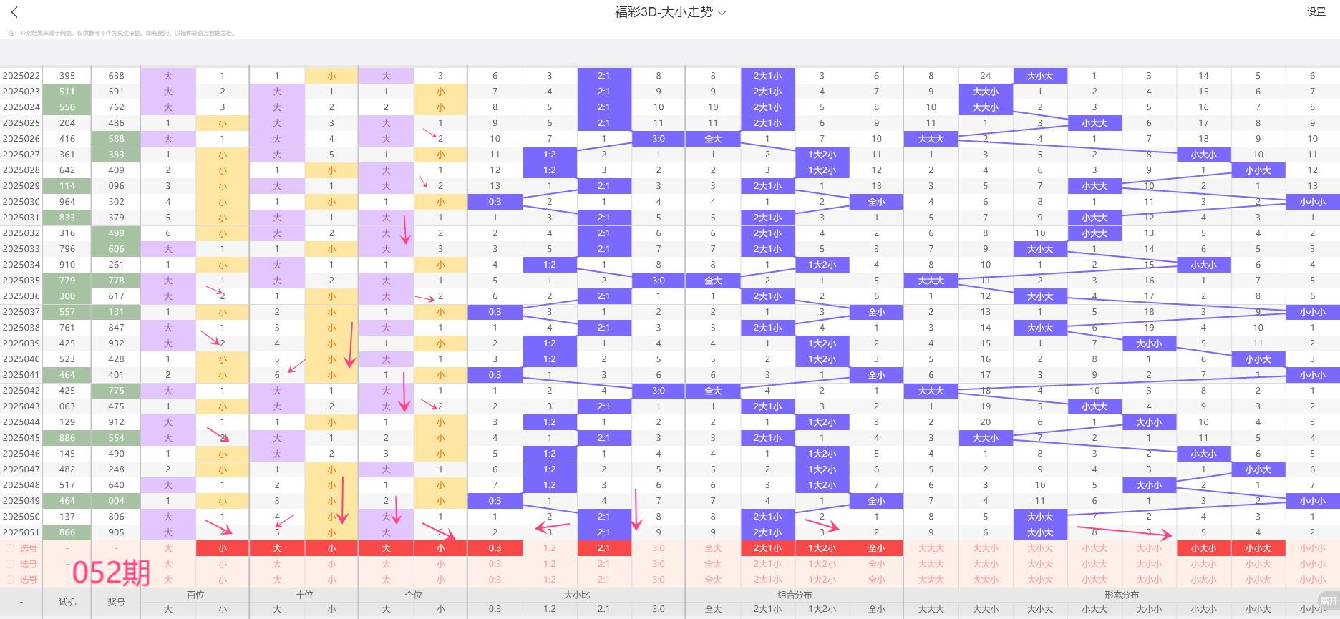Pick 全大 in the first 选号 row
Screen dimensions: 1340x619
click(713, 548)
